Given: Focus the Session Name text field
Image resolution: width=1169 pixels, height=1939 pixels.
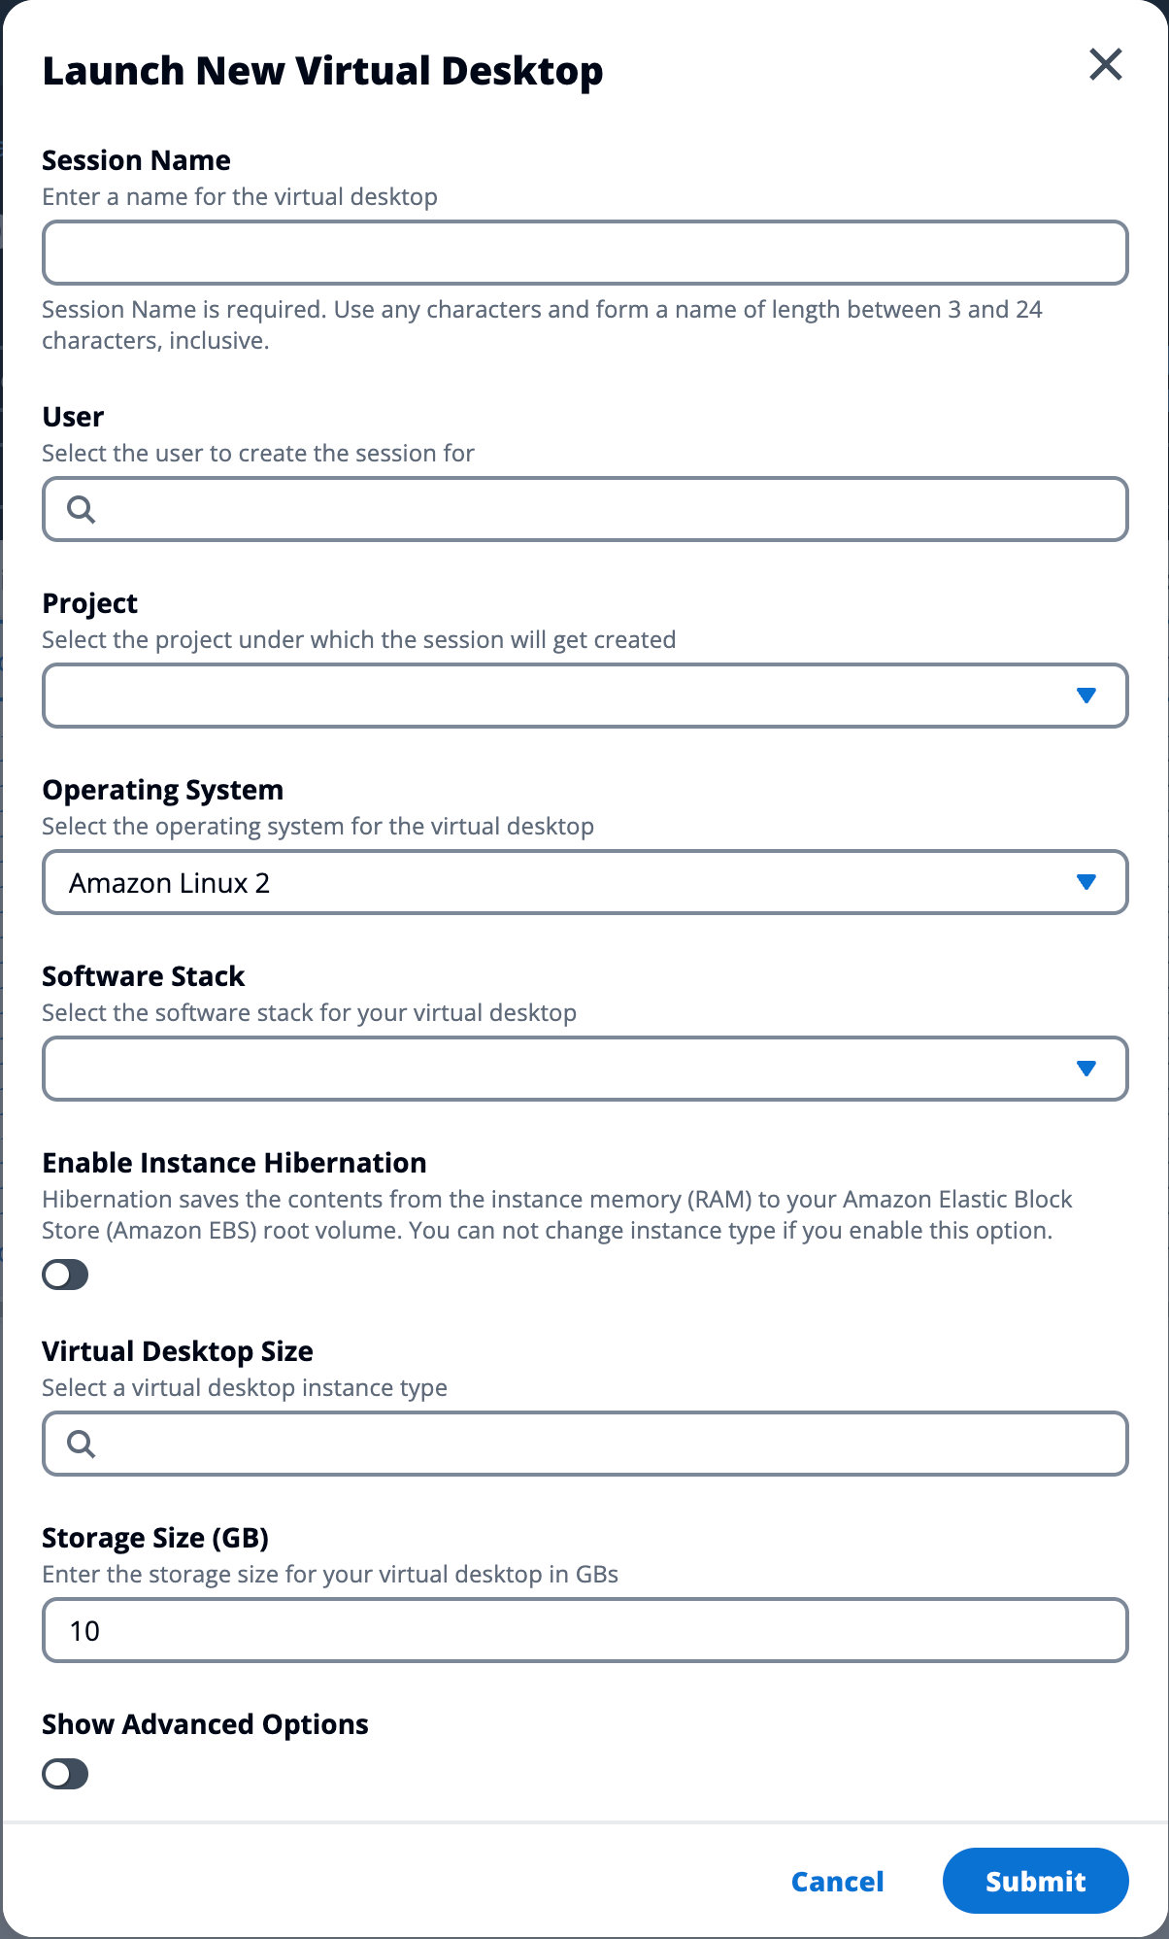Looking at the screenshot, I should click(x=583, y=252).
